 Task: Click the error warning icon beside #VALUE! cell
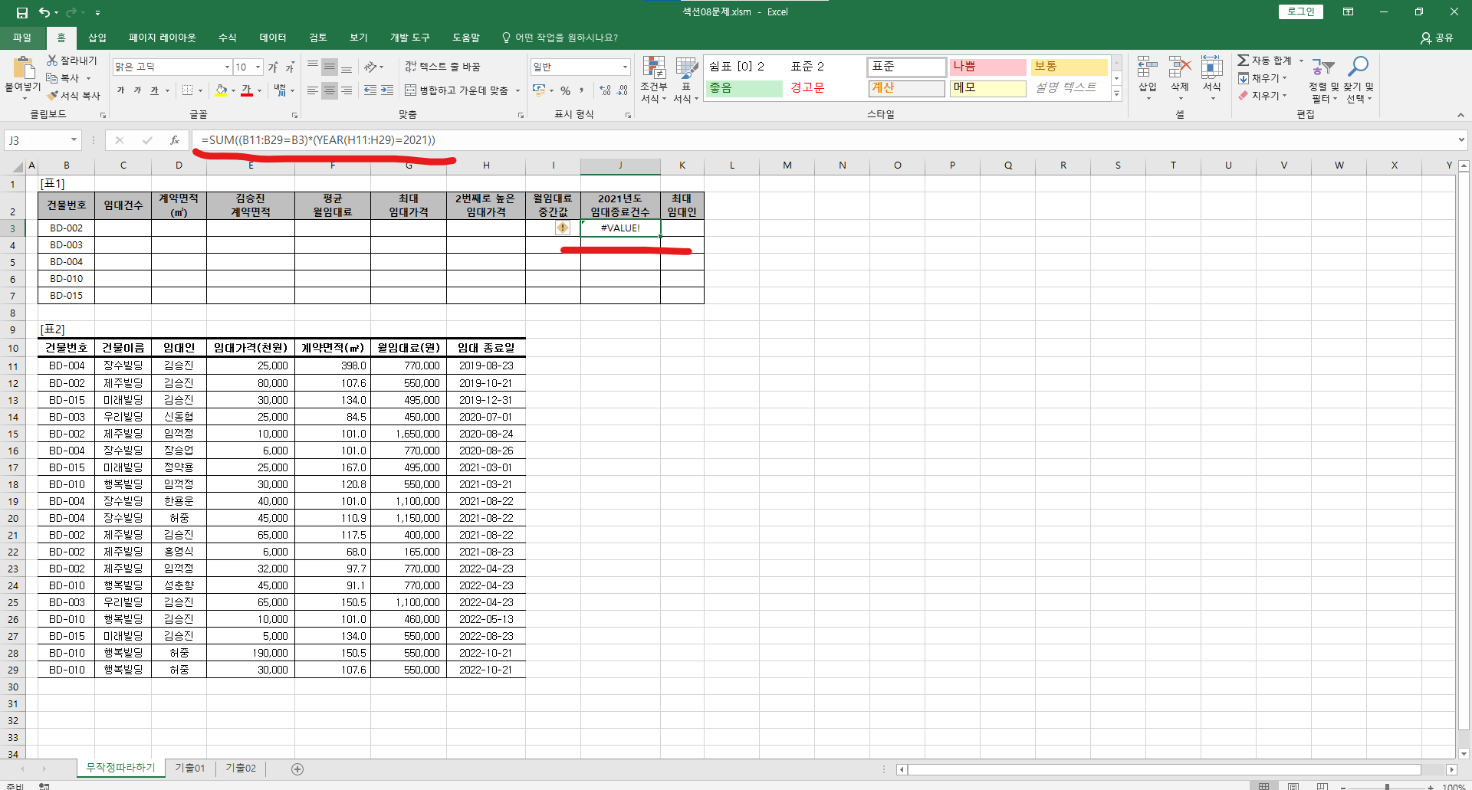tap(563, 228)
